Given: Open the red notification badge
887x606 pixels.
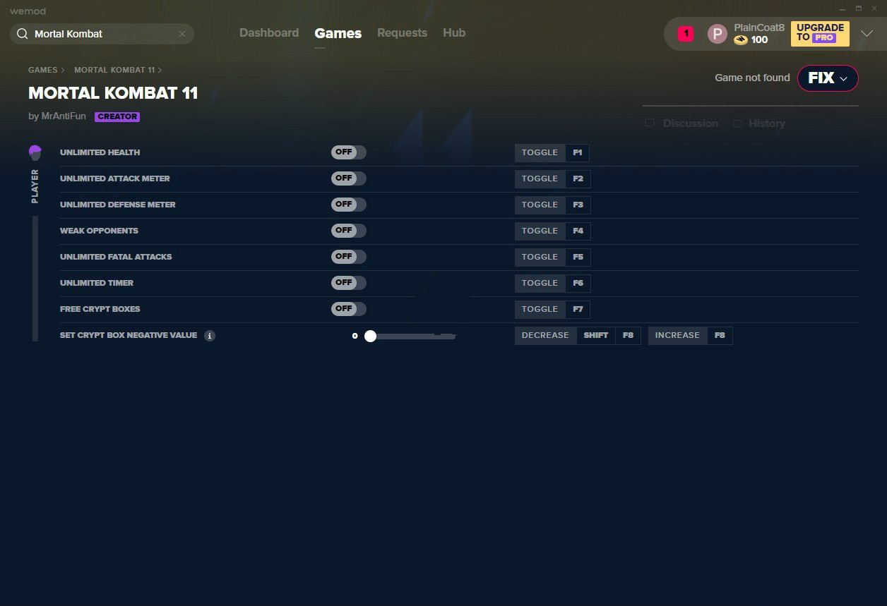Looking at the screenshot, I should [685, 34].
